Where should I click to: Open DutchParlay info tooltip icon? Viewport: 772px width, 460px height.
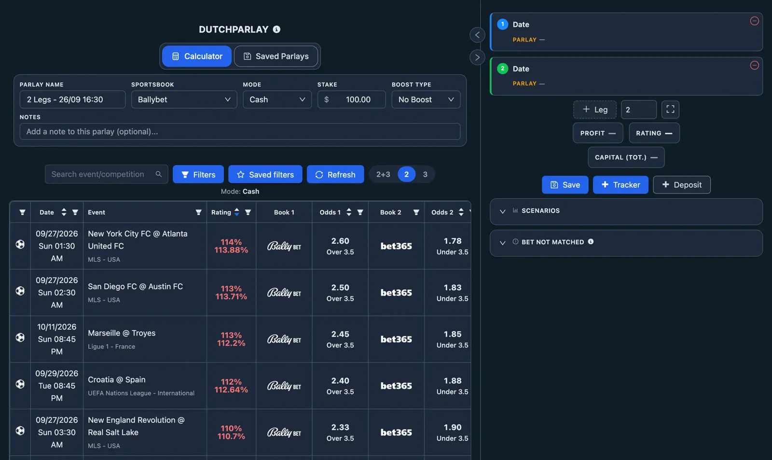(276, 29)
